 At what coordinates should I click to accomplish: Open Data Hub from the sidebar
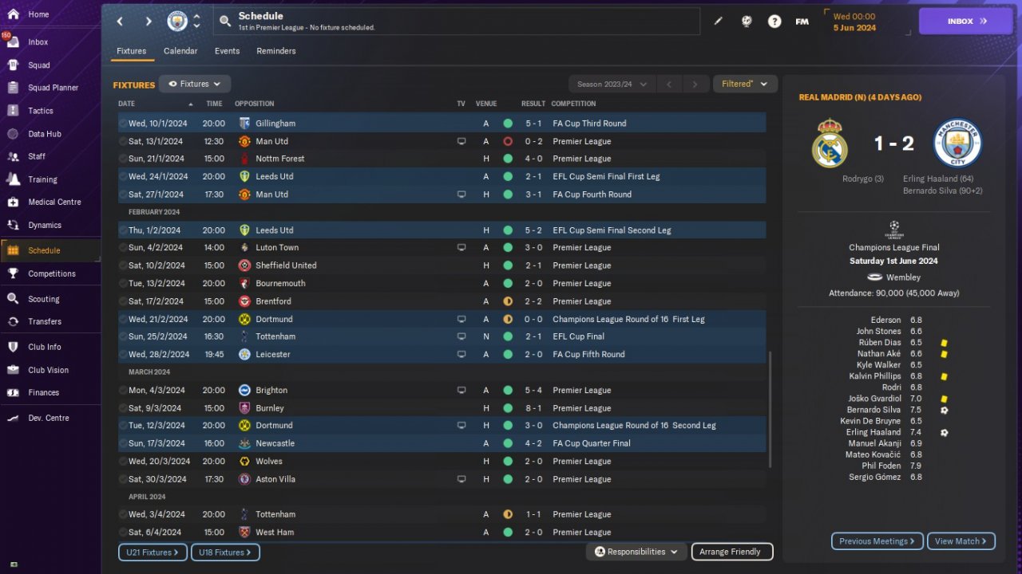click(44, 134)
